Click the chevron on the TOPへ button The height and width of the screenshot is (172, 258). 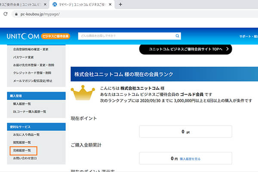(x=227, y=49)
